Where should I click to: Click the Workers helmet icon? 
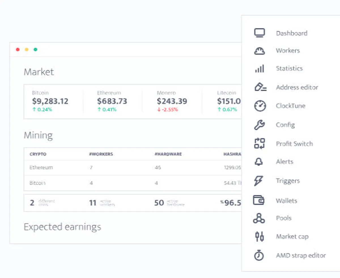coord(259,51)
